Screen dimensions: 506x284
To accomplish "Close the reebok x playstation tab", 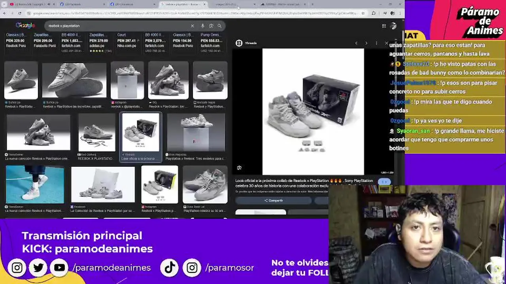I will click(204, 4).
